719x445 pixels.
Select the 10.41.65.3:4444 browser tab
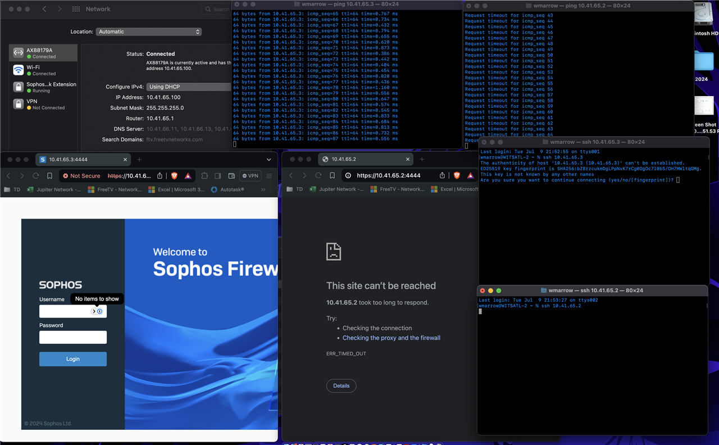tap(84, 160)
